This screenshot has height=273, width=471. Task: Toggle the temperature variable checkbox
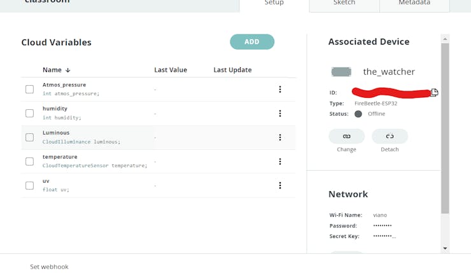29,161
